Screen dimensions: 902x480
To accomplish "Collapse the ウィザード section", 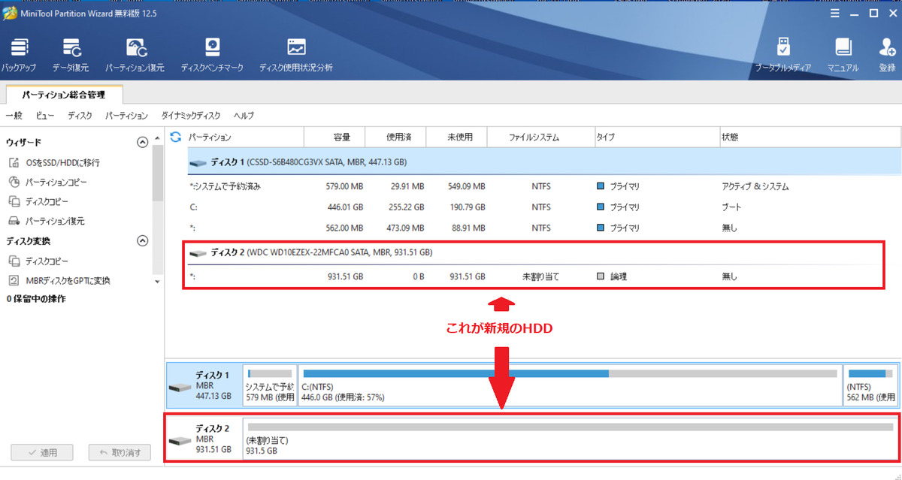I will [x=142, y=142].
